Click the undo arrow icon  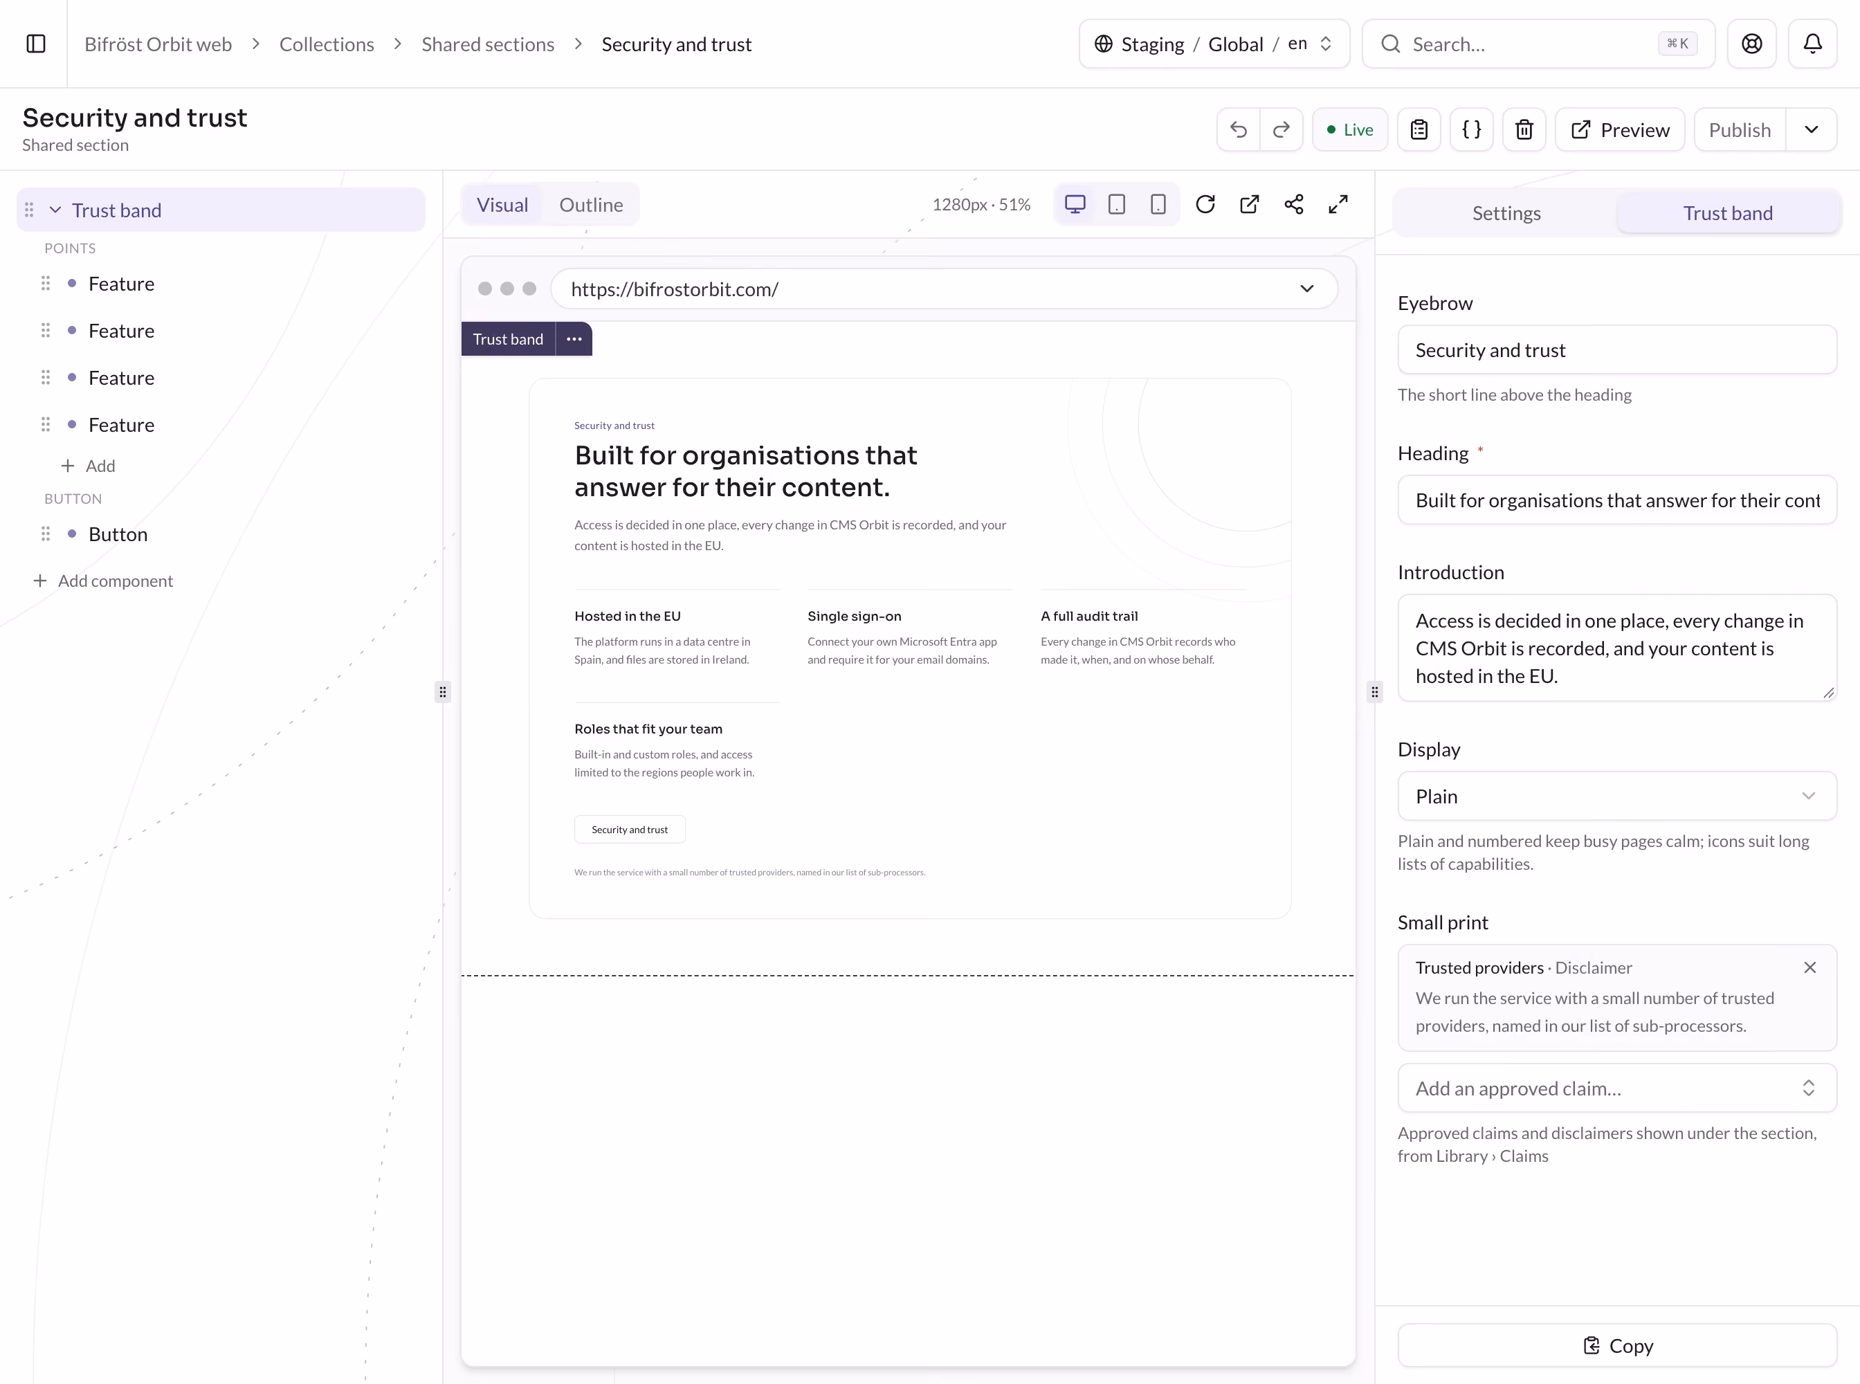pos(1239,130)
